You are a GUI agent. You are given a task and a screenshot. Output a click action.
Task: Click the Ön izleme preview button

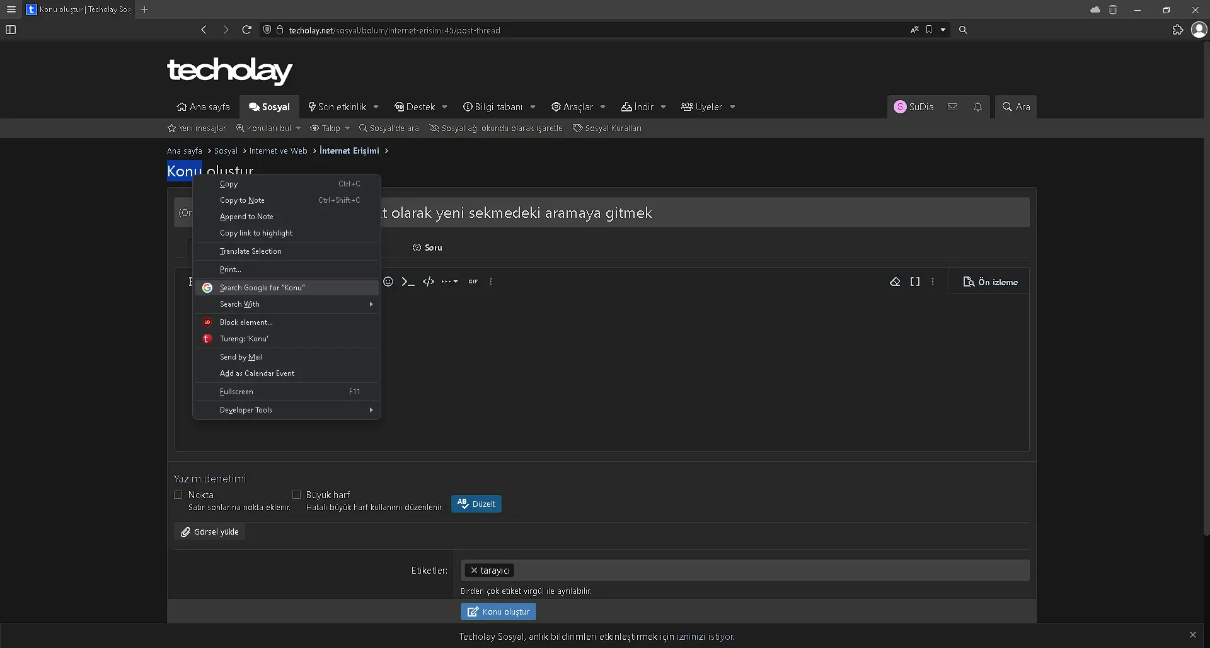[x=991, y=282]
